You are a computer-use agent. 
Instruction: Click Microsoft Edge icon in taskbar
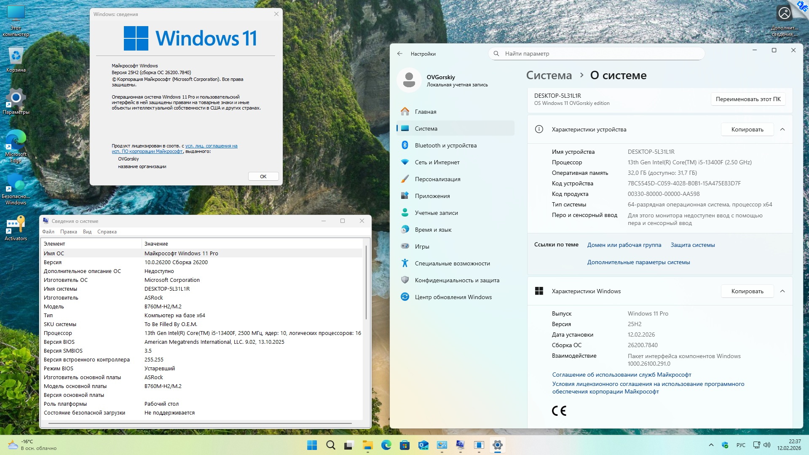pos(386,445)
